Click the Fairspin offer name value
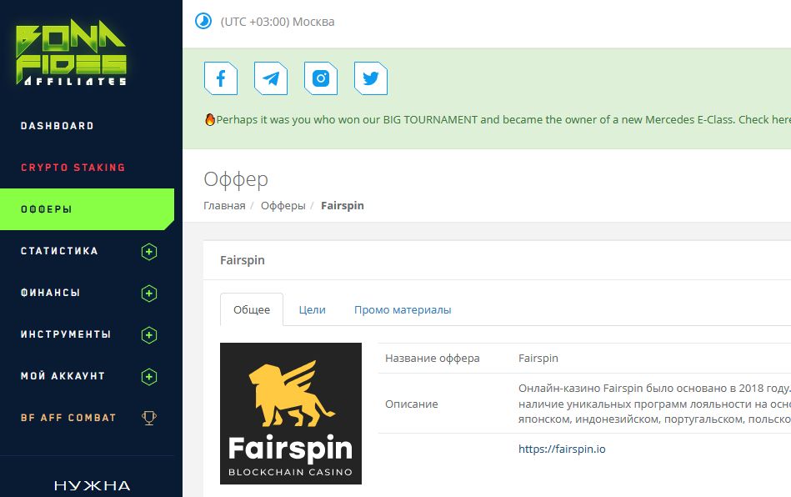The height and width of the screenshot is (497, 791). pyautogui.click(x=538, y=359)
